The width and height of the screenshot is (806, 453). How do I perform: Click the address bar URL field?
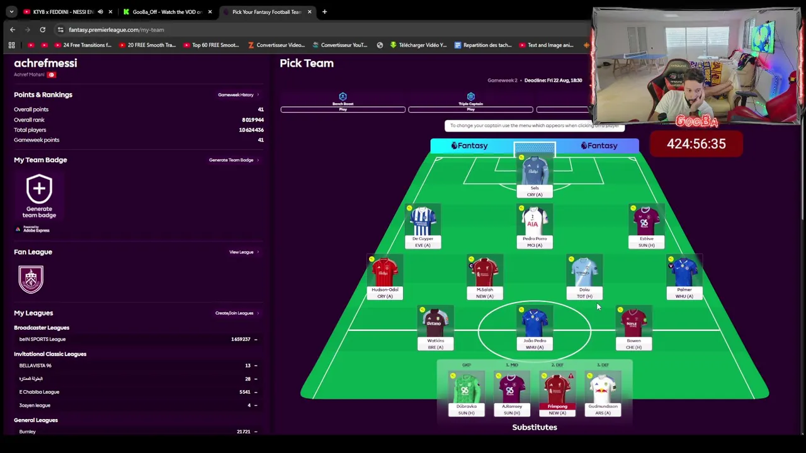(321, 30)
